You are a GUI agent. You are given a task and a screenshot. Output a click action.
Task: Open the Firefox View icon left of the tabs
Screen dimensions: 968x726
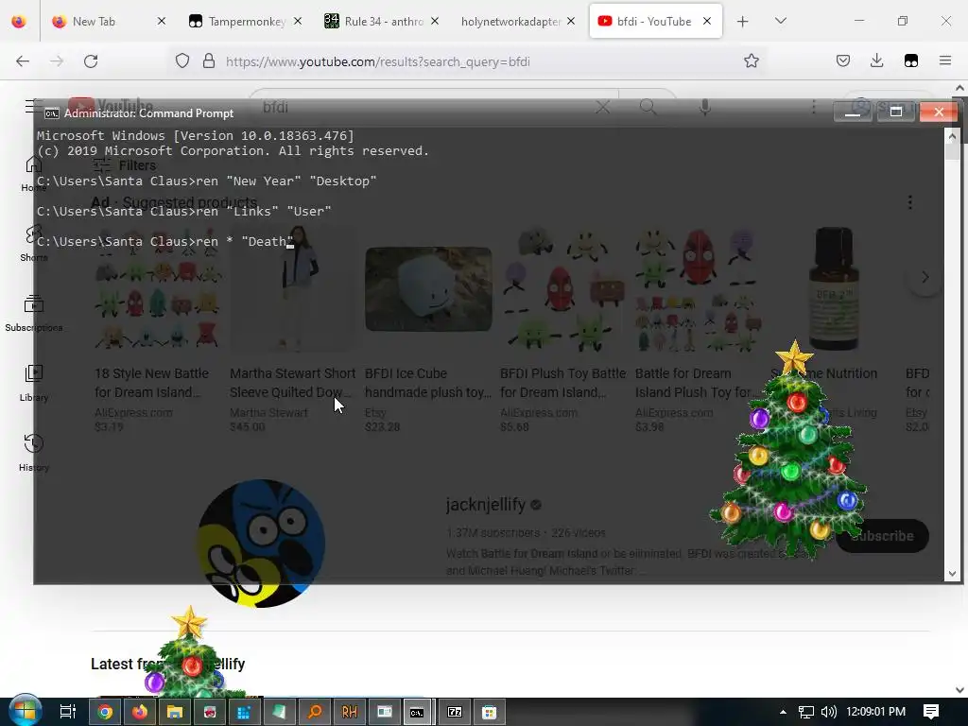[x=19, y=21]
